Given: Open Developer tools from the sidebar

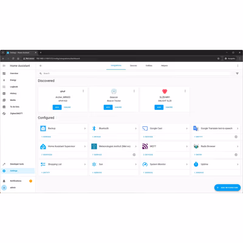Looking at the screenshot, I should (18, 164).
